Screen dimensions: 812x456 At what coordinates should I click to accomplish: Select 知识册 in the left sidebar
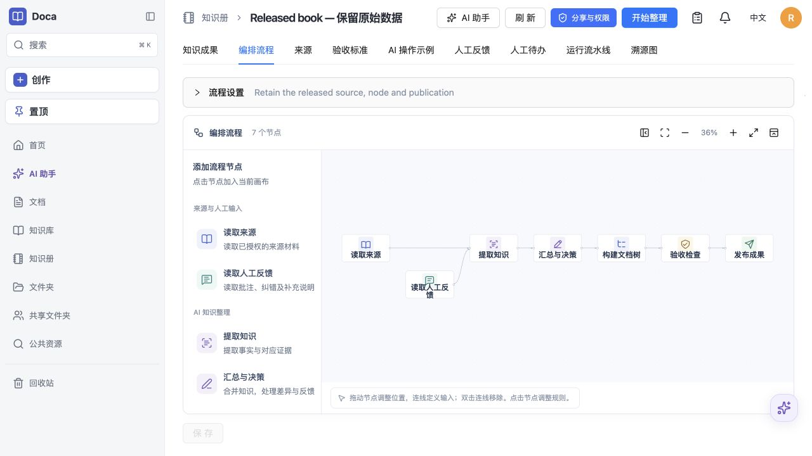click(x=82, y=258)
